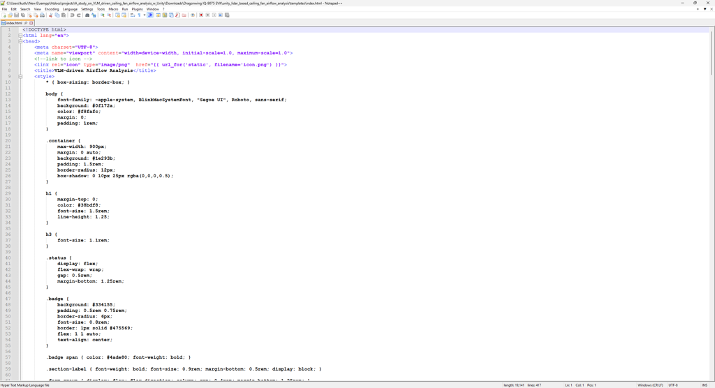Click the 'length: 19,141' status text
The height and width of the screenshot is (388, 715).
click(x=513, y=385)
